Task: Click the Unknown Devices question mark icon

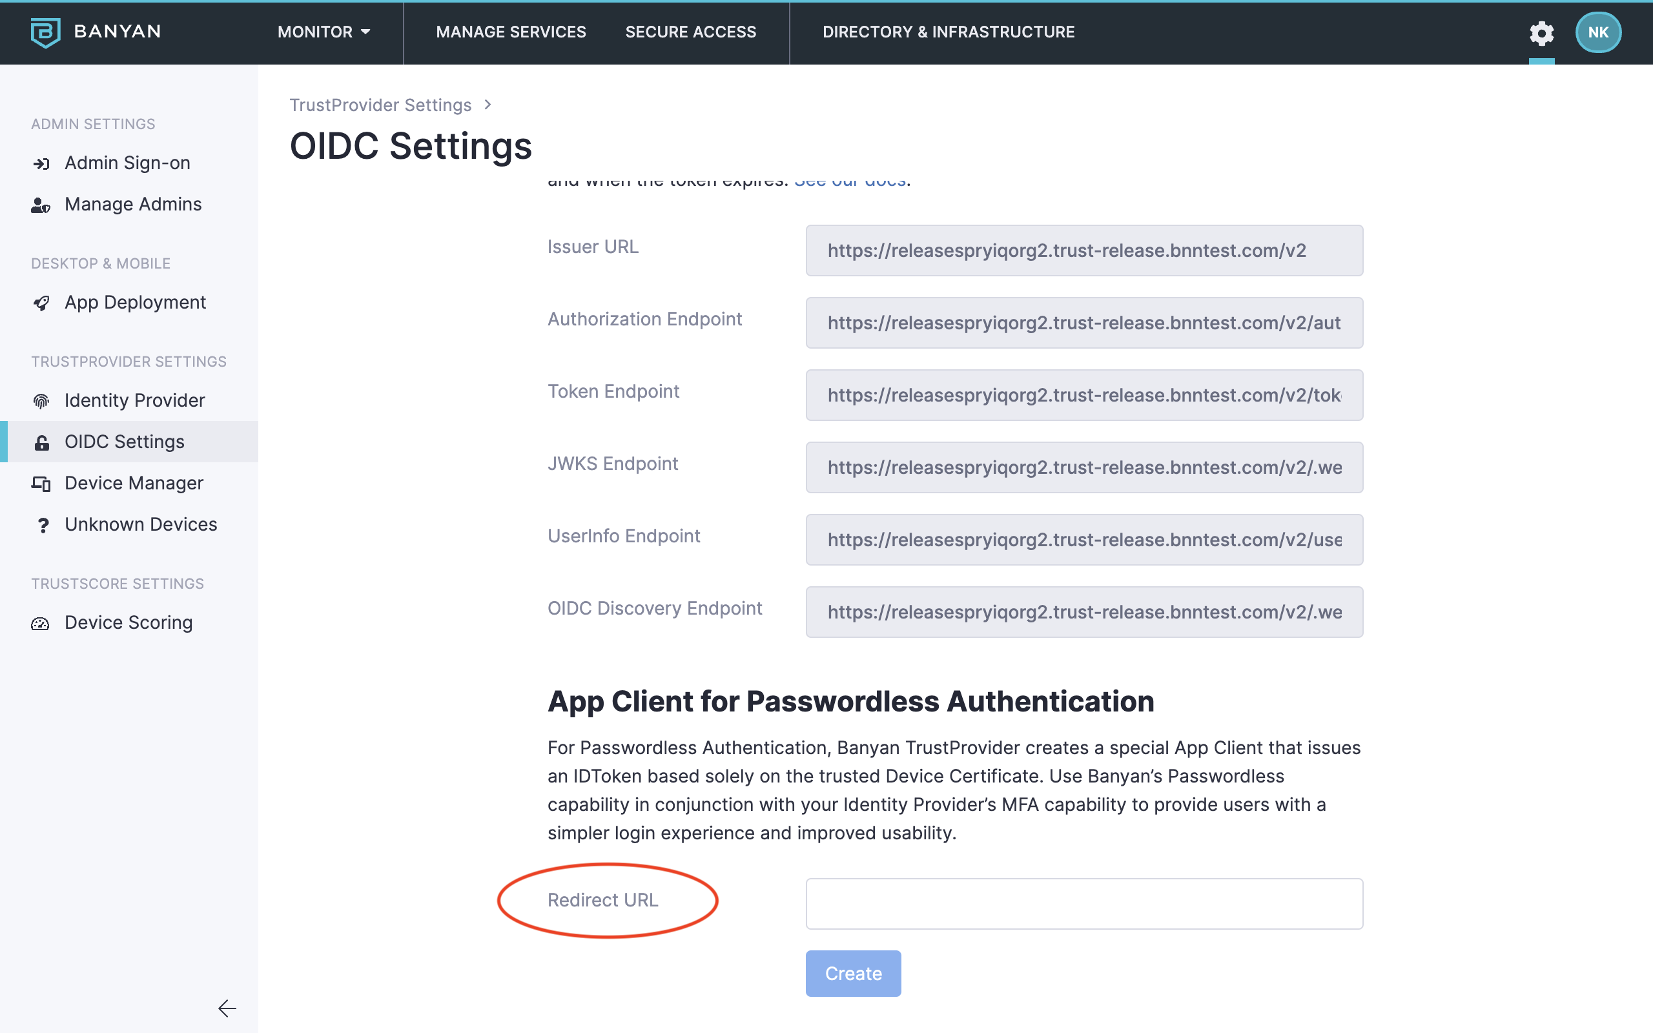Action: (43, 526)
